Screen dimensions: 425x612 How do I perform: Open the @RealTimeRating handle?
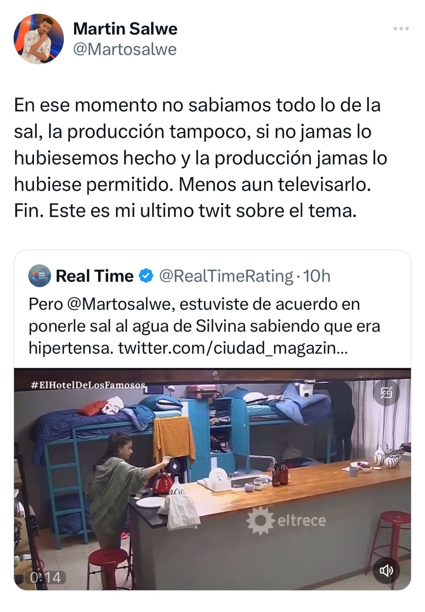226,276
